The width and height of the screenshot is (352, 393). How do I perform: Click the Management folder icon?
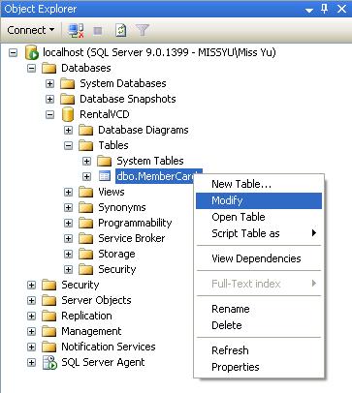tap(49, 331)
